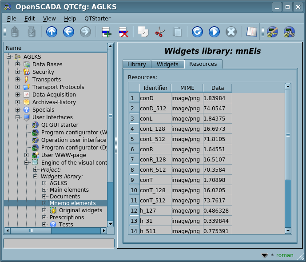The image size is (306, 262).
Task: Click the Up navigation arrow icon
Action: tap(52, 32)
